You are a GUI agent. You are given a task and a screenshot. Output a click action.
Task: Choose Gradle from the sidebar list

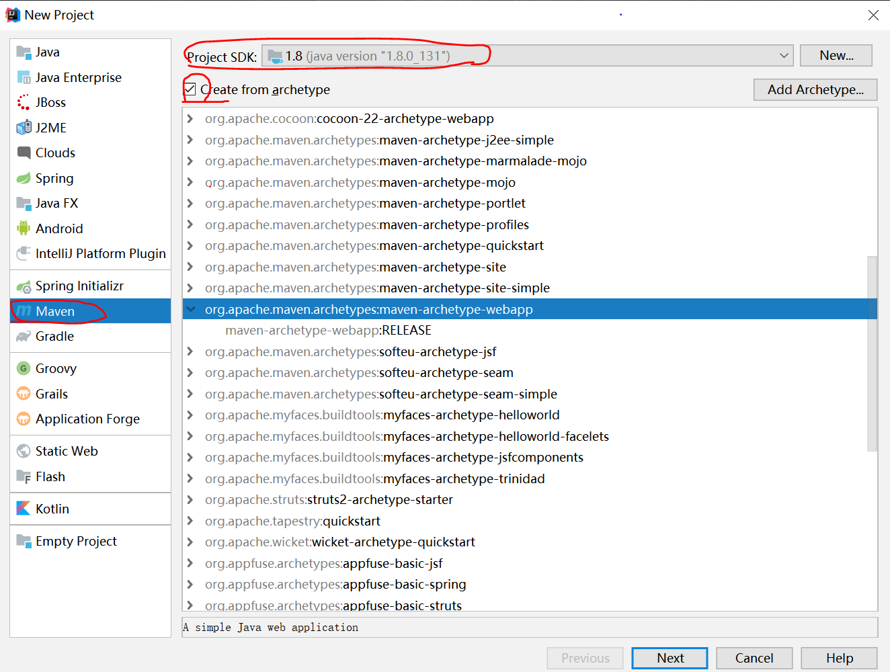[91, 336]
